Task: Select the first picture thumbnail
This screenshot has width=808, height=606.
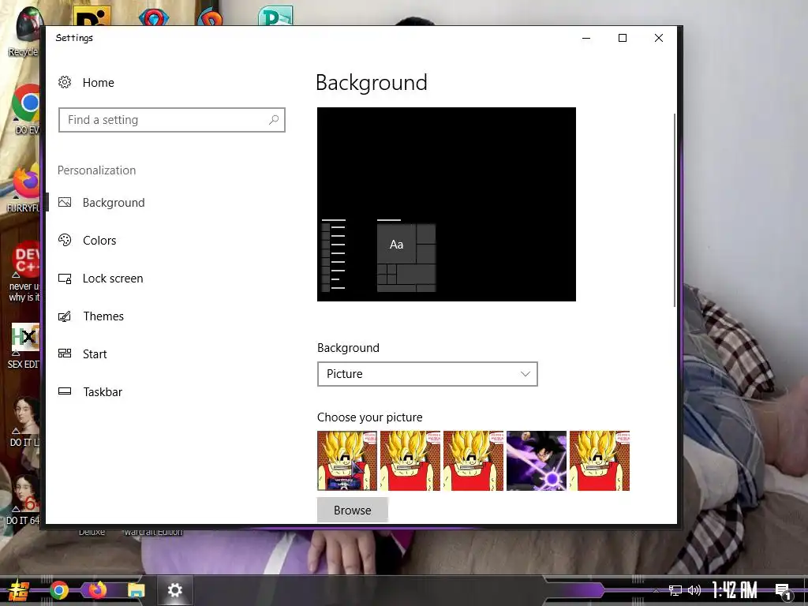Action: pyautogui.click(x=347, y=461)
